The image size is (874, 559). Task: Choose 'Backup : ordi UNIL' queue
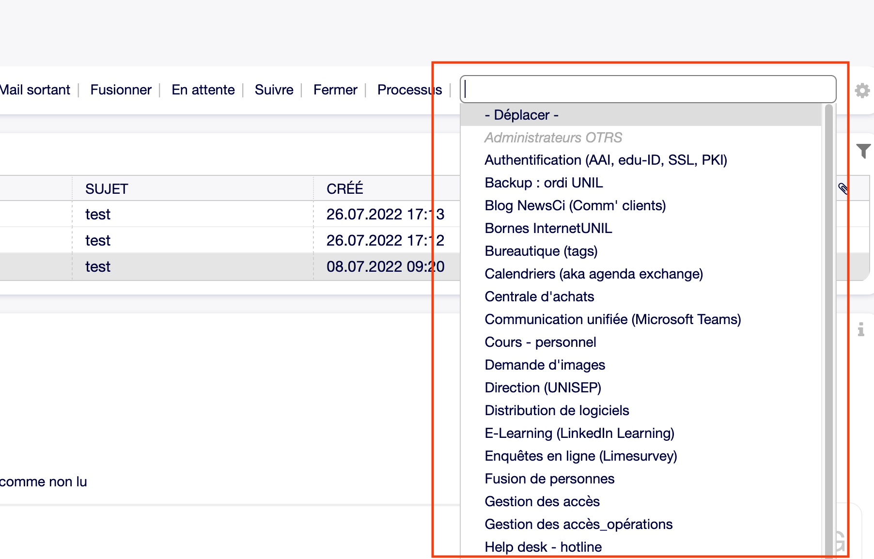click(544, 183)
